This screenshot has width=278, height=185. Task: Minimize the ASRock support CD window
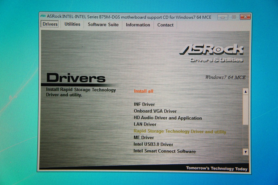223,17
